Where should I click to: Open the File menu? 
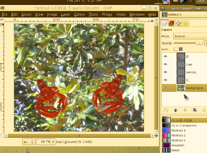tap(5, 15)
